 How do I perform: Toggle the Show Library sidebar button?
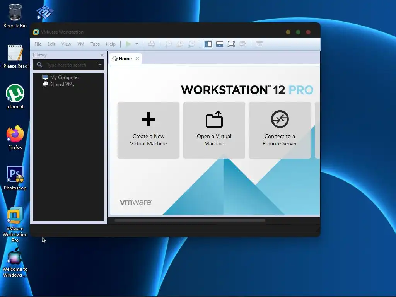(208, 44)
